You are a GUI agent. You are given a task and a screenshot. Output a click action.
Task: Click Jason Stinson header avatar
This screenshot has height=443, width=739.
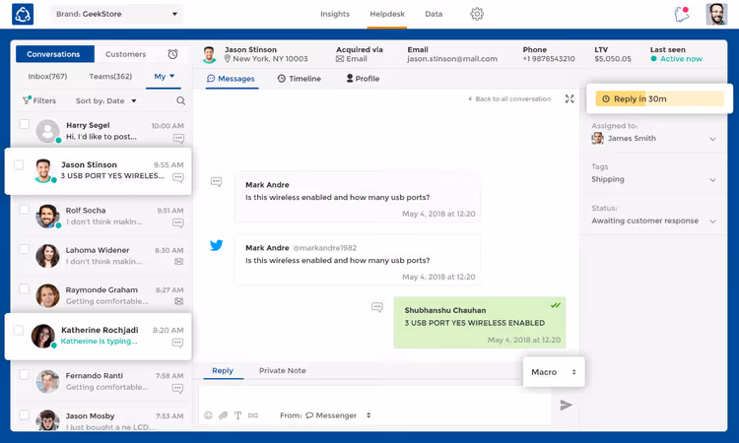click(x=209, y=54)
